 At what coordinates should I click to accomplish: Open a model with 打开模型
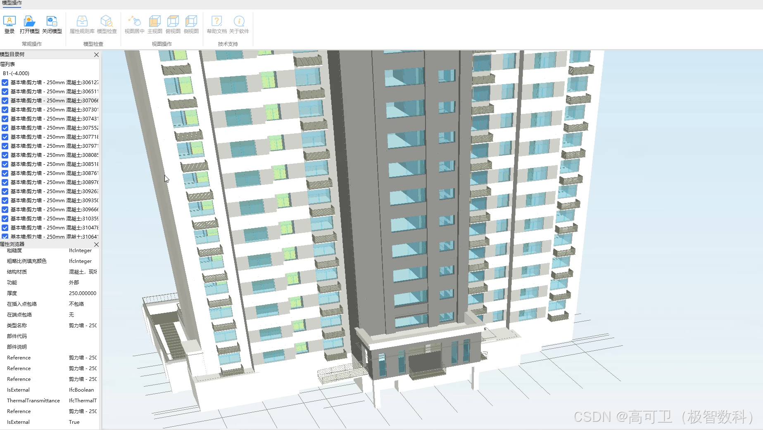point(29,24)
